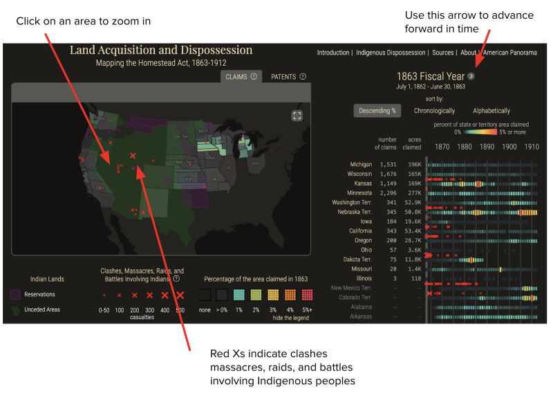Click the Reservations purple legend square
The width and height of the screenshot is (553, 396).
[x=16, y=294]
